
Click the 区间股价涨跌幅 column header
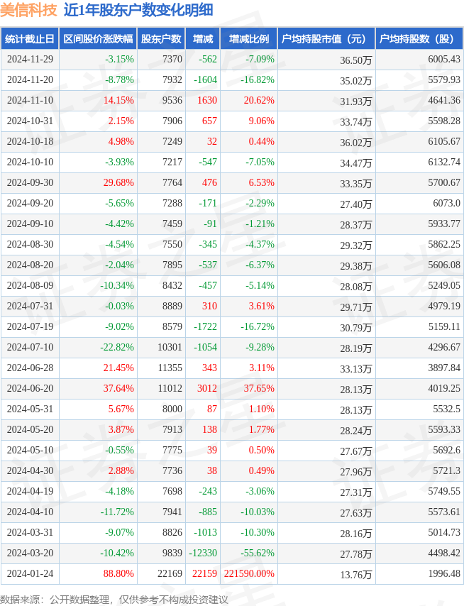[98, 38]
